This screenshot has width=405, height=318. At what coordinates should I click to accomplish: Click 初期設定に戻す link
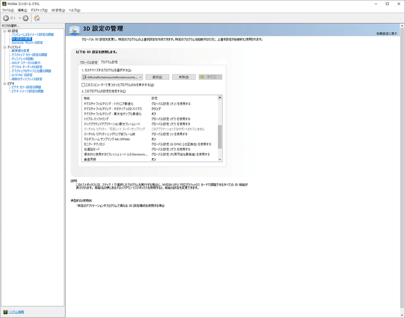[x=387, y=33]
